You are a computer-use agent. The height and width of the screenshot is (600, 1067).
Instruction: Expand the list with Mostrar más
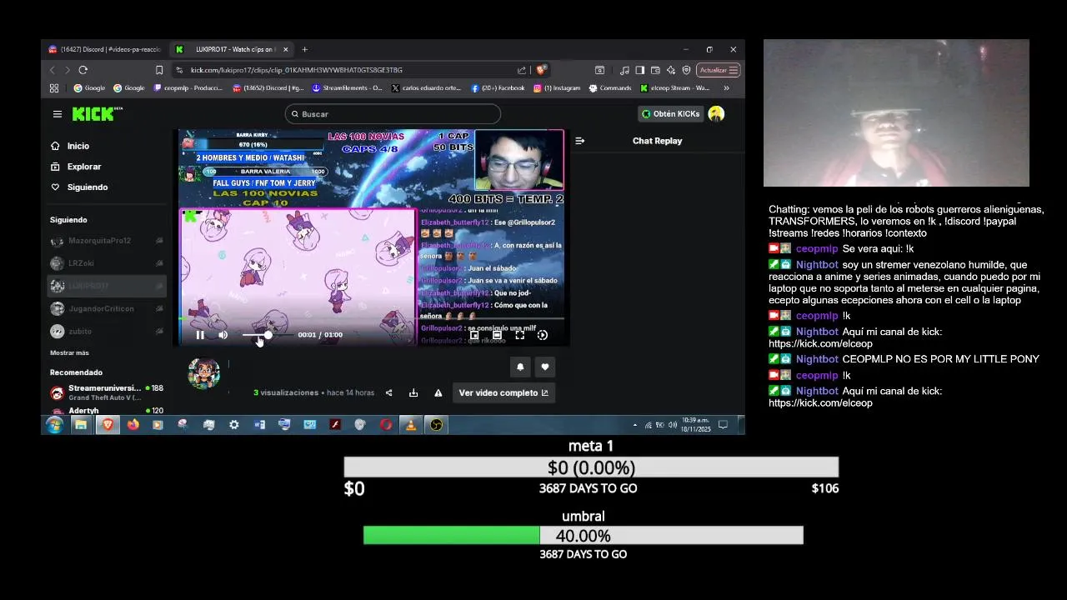tap(69, 352)
